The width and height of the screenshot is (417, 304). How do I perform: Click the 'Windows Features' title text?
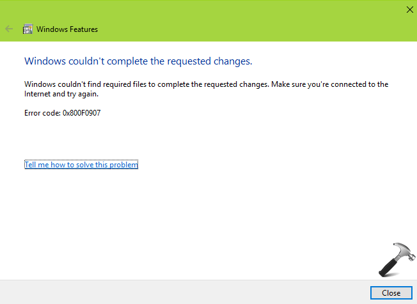[x=67, y=29]
